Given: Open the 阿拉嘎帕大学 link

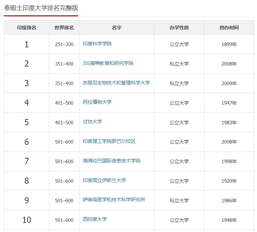Looking at the screenshot, I should pos(97,102).
